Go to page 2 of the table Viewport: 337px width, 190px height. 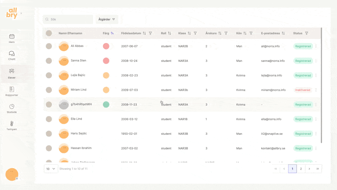[301, 169]
